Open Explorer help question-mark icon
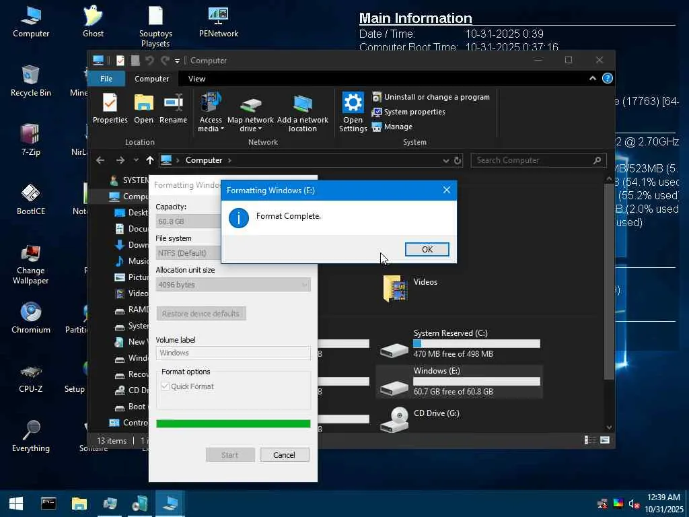The image size is (689, 517). pyautogui.click(x=608, y=78)
